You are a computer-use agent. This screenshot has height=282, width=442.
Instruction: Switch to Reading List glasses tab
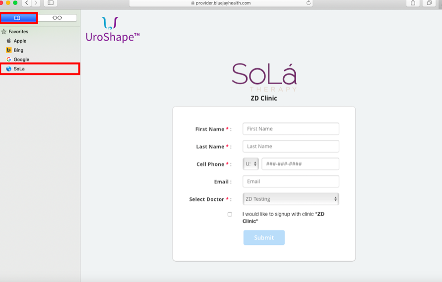point(57,18)
